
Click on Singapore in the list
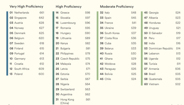[x=20, y=18]
